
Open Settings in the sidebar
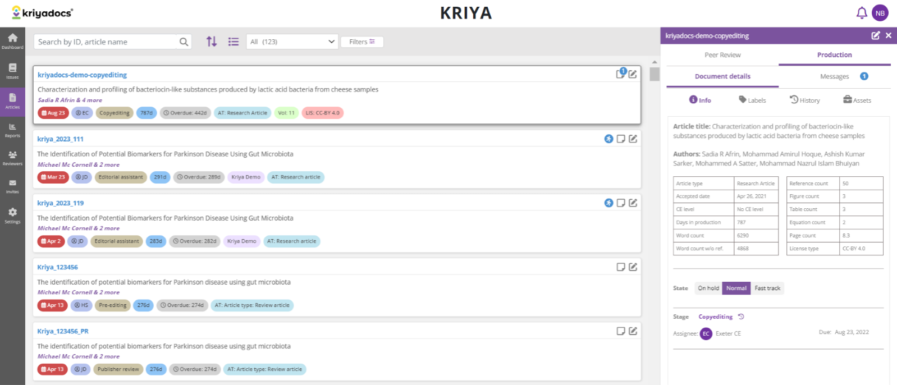pyautogui.click(x=12, y=216)
